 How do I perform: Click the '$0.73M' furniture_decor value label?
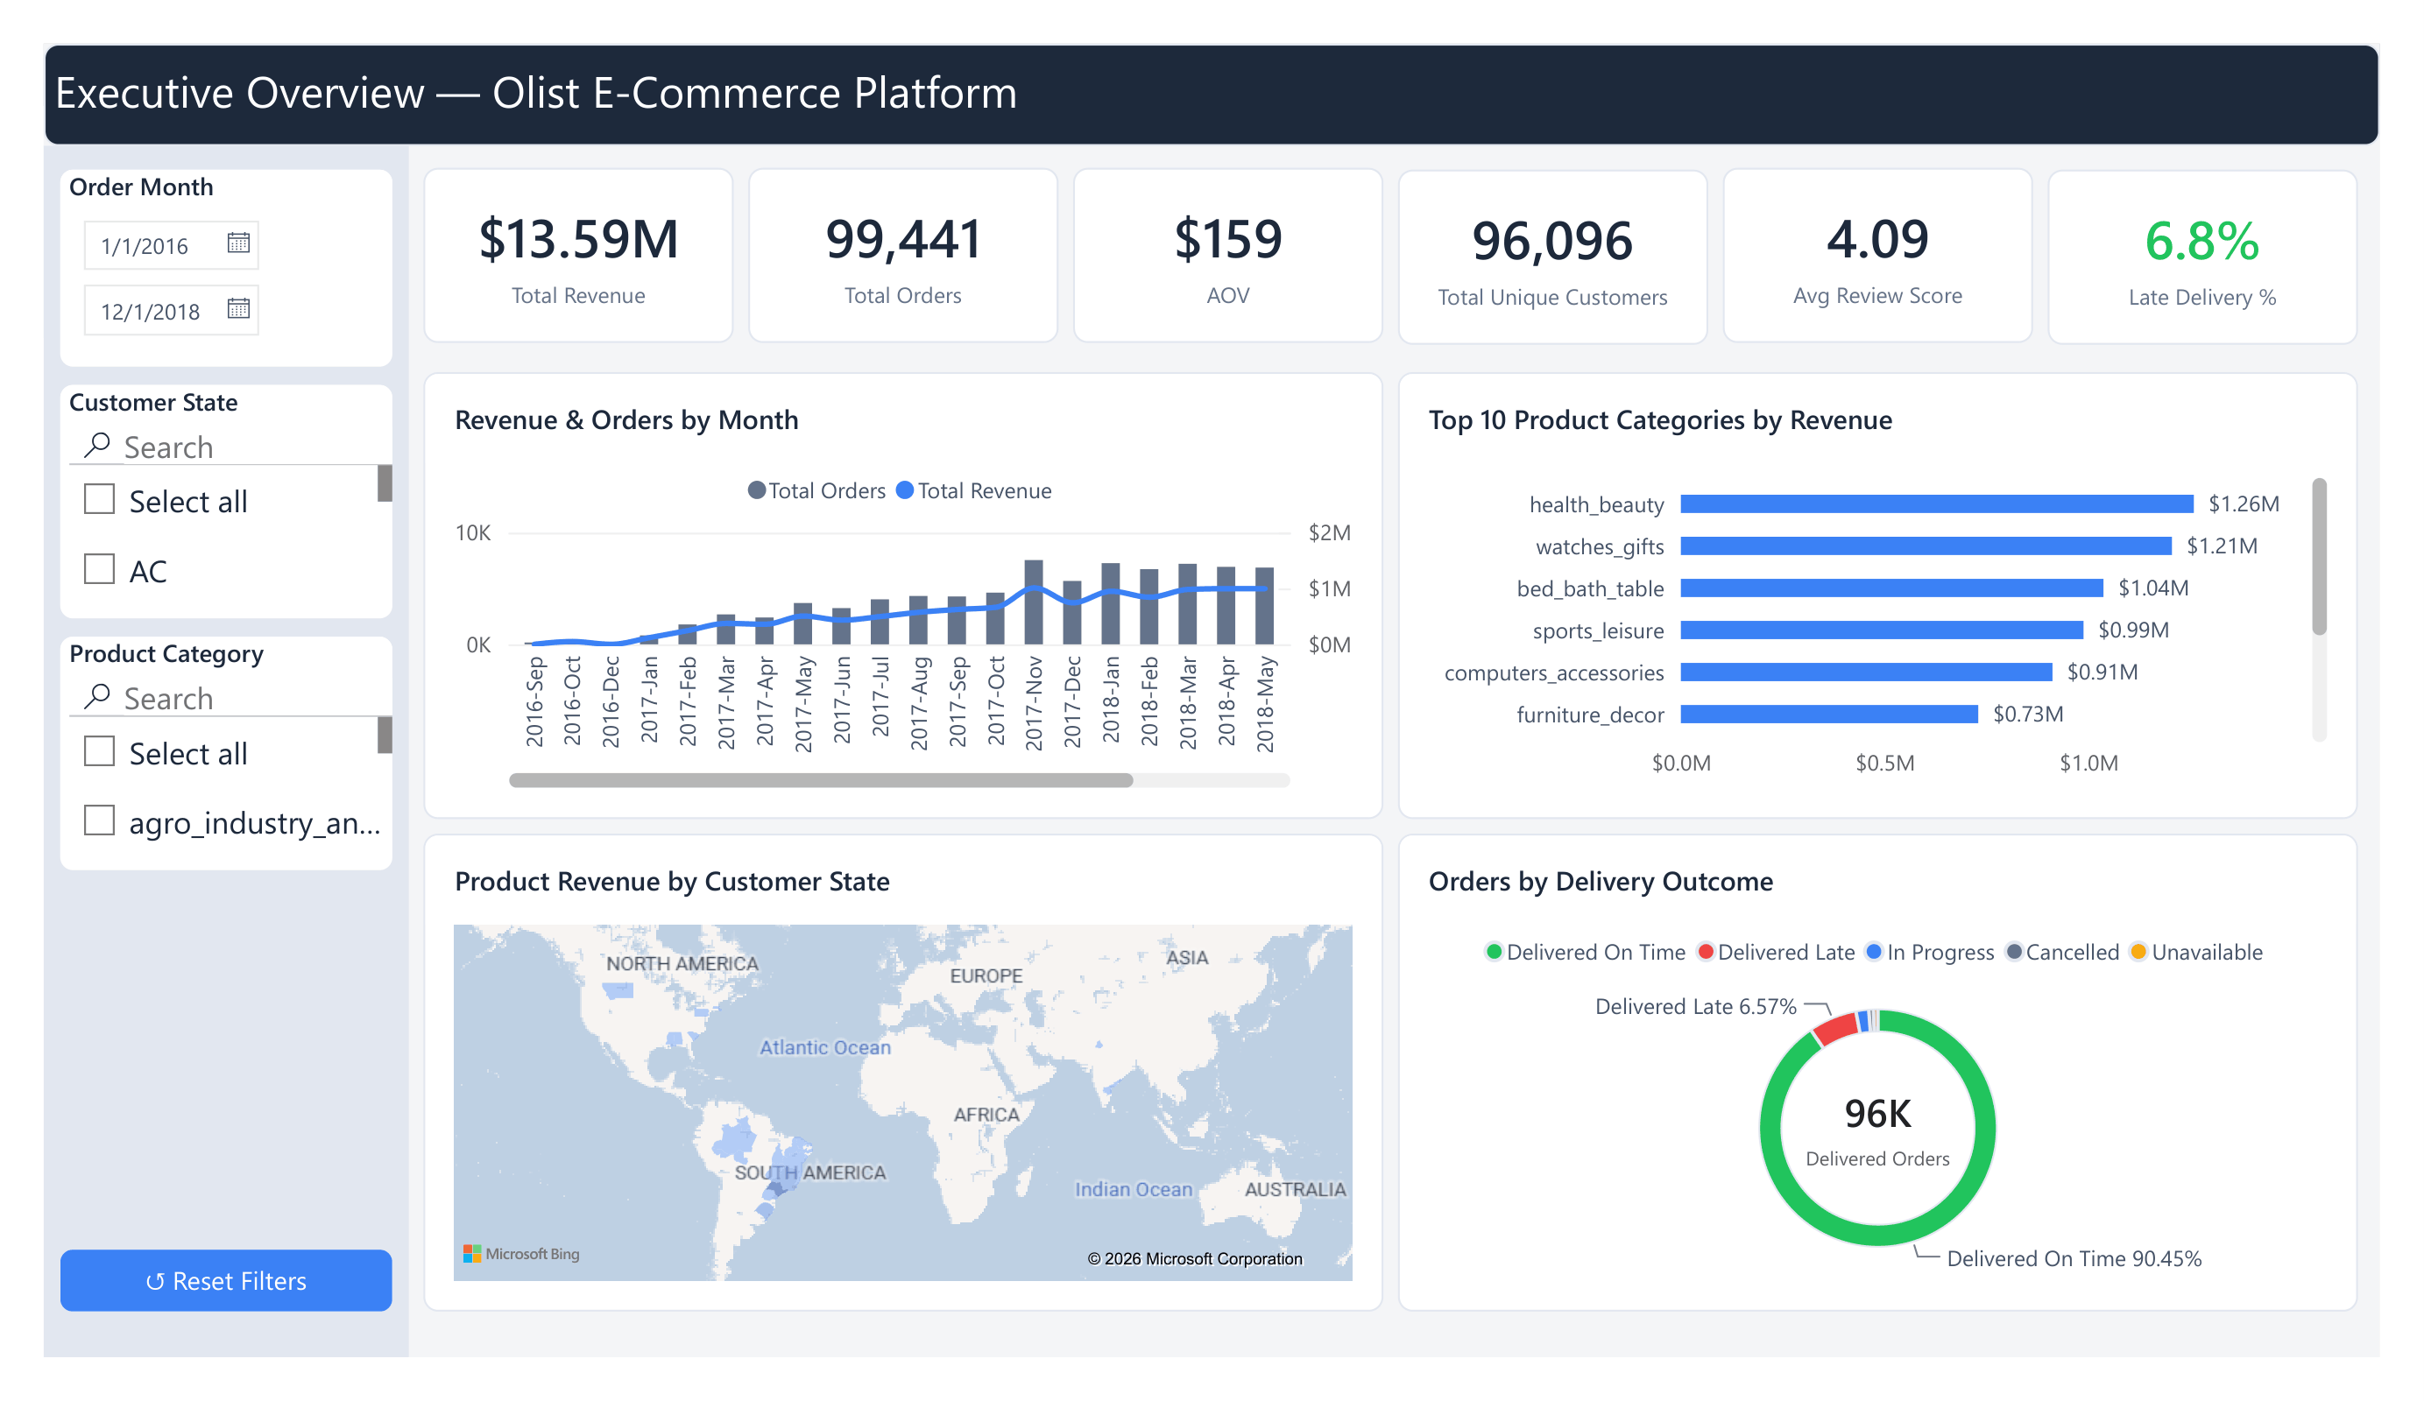[x=2029, y=714]
